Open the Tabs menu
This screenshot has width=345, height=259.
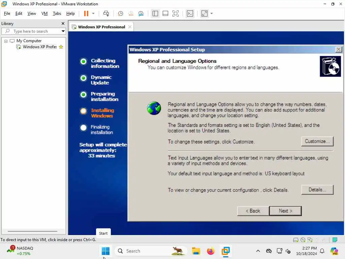coord(57,13)
